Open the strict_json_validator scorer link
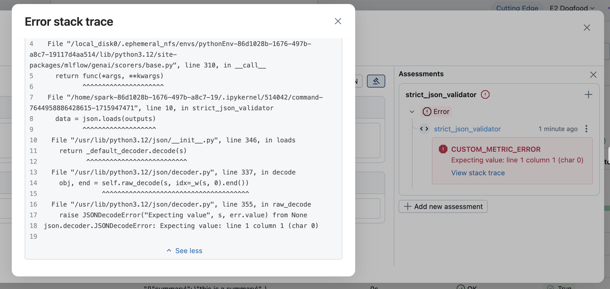The image size is (610, 289). point(467,129)
